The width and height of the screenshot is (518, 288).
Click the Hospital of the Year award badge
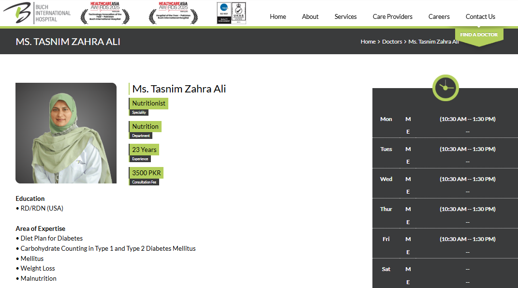click(x=173, y=13)
